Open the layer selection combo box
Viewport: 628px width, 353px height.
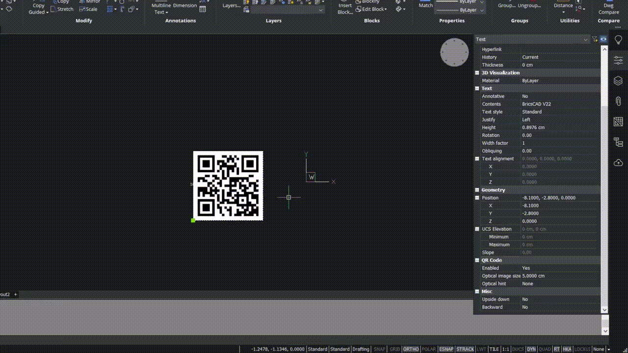click(287, 10)
